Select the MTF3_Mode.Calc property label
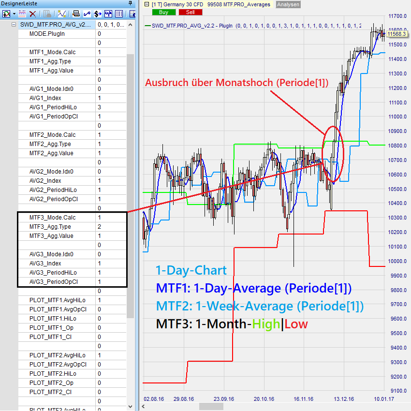Screen dimensions: 411x411 click(x=52, y=217)
